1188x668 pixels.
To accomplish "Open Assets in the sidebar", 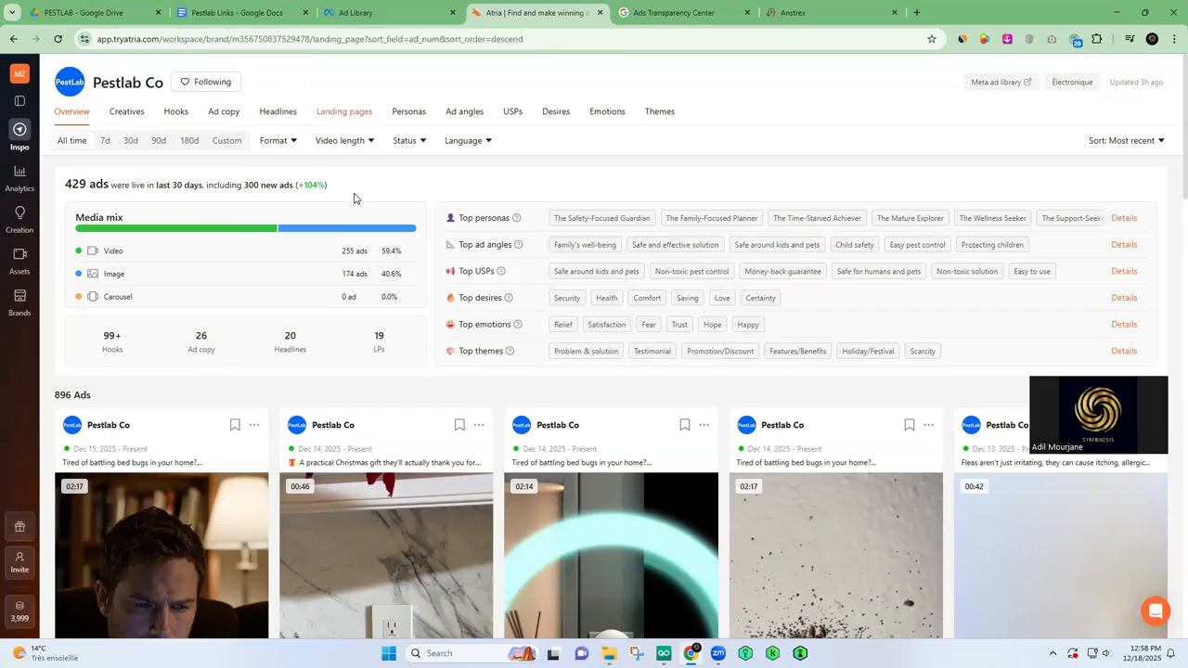I will pyautogui.click(x=19, y=260).
